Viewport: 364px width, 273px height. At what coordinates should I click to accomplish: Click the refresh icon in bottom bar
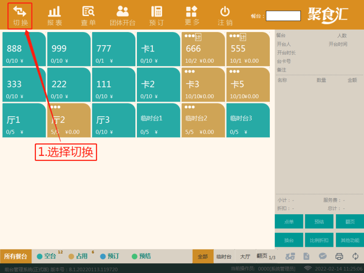[x=355, y=256]
